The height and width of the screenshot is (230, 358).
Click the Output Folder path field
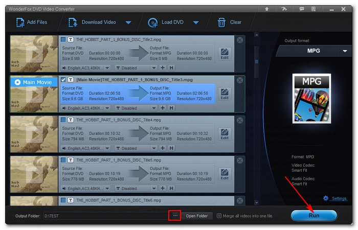[106, 216]
